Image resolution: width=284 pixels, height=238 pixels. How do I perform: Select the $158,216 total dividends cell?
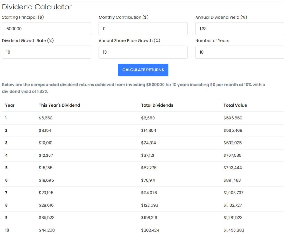(149, 217)
